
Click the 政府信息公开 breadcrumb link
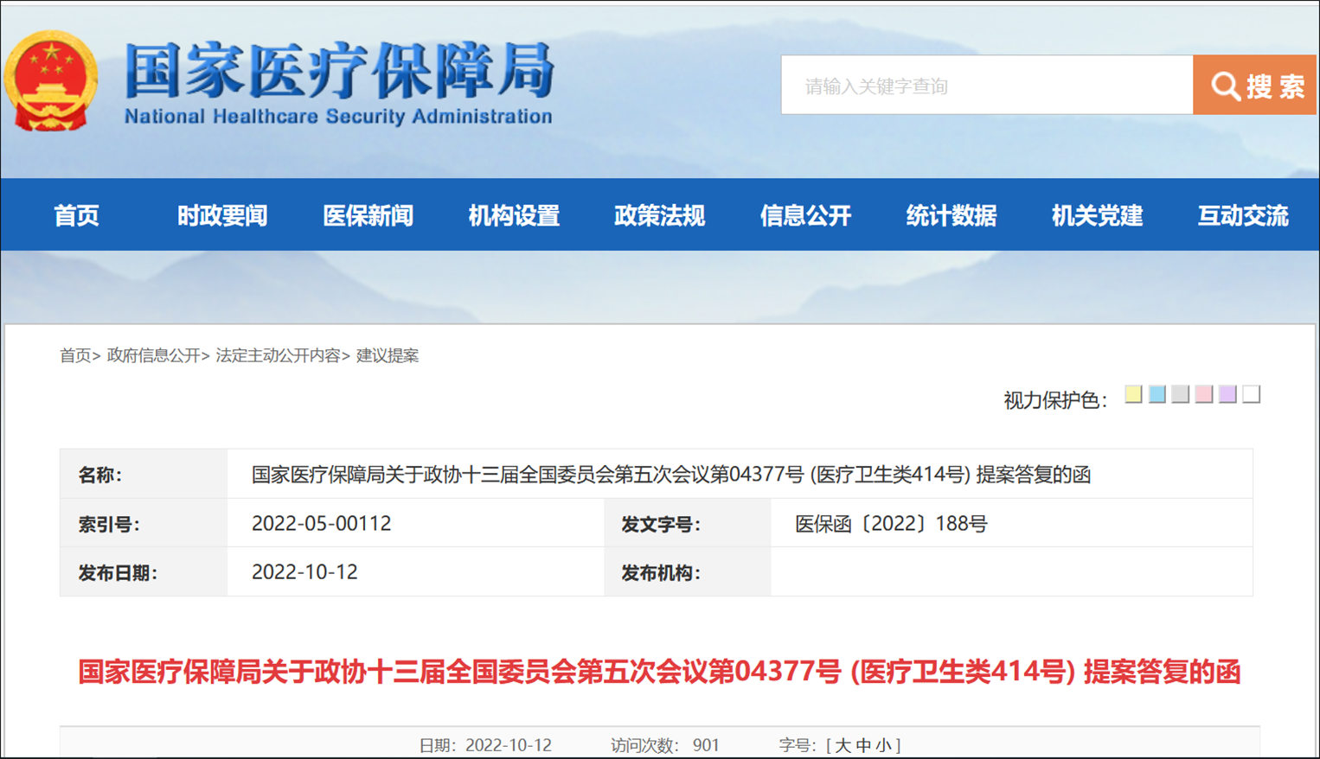pos(153,355)
